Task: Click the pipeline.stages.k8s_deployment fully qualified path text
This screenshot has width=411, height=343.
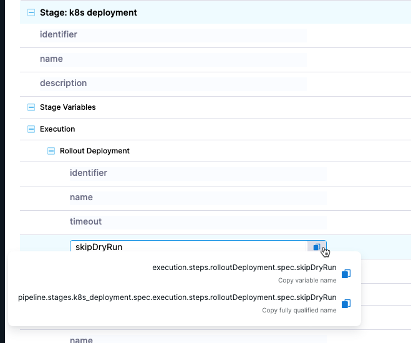Action: 177,297
